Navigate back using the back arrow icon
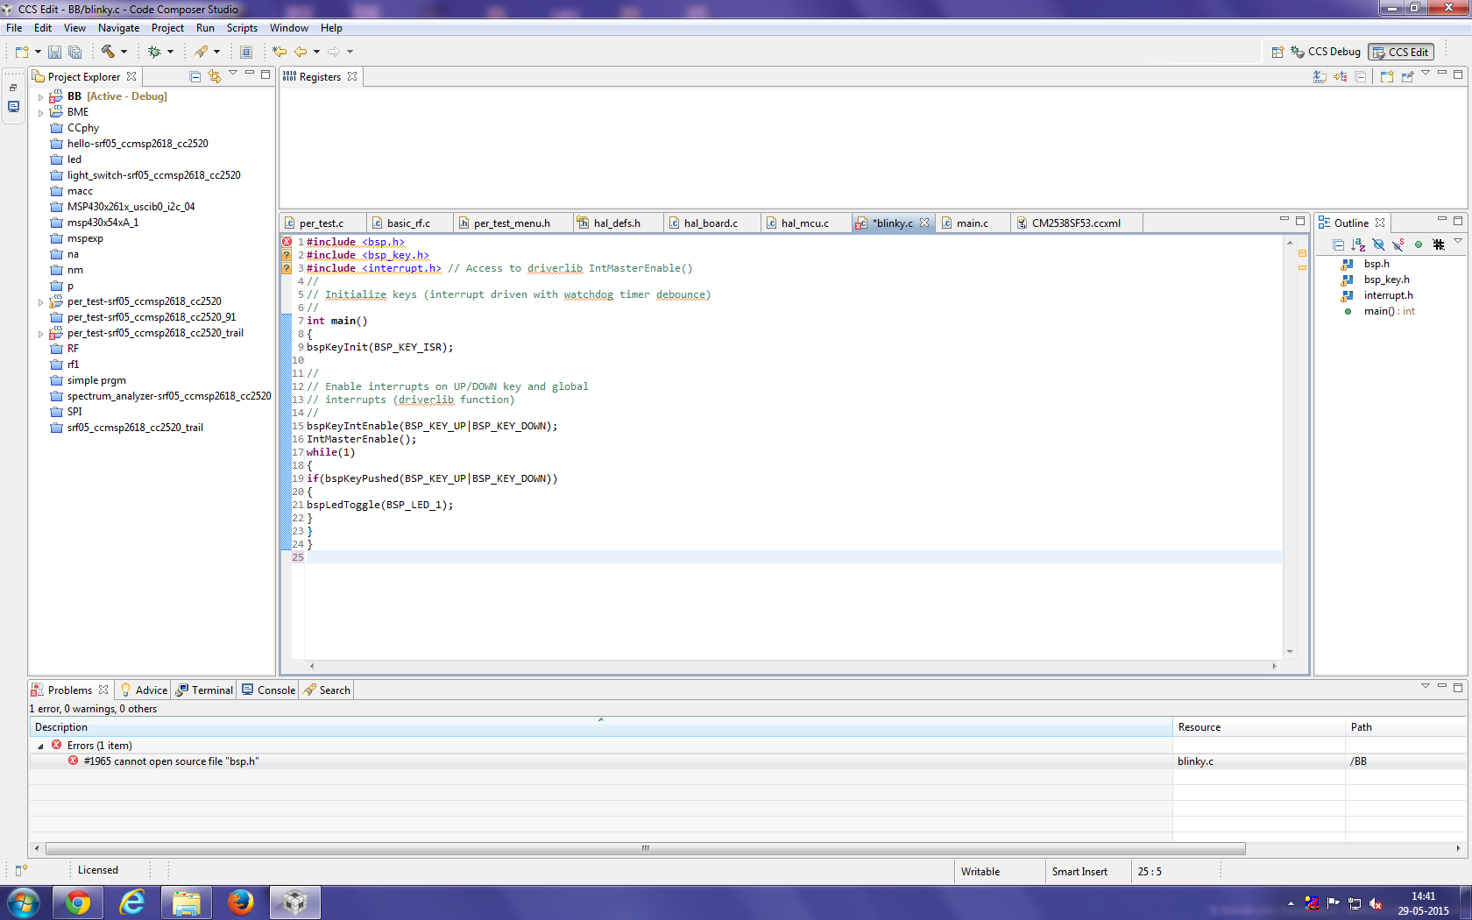 coord(302,52)
